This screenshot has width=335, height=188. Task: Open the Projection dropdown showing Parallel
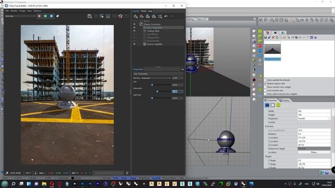click(x=314, y=119)
